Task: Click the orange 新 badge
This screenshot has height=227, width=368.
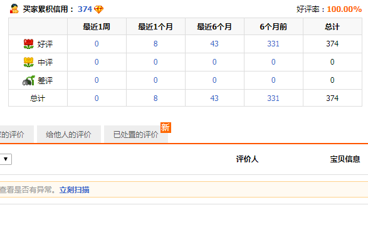Action: coord(166,127)
